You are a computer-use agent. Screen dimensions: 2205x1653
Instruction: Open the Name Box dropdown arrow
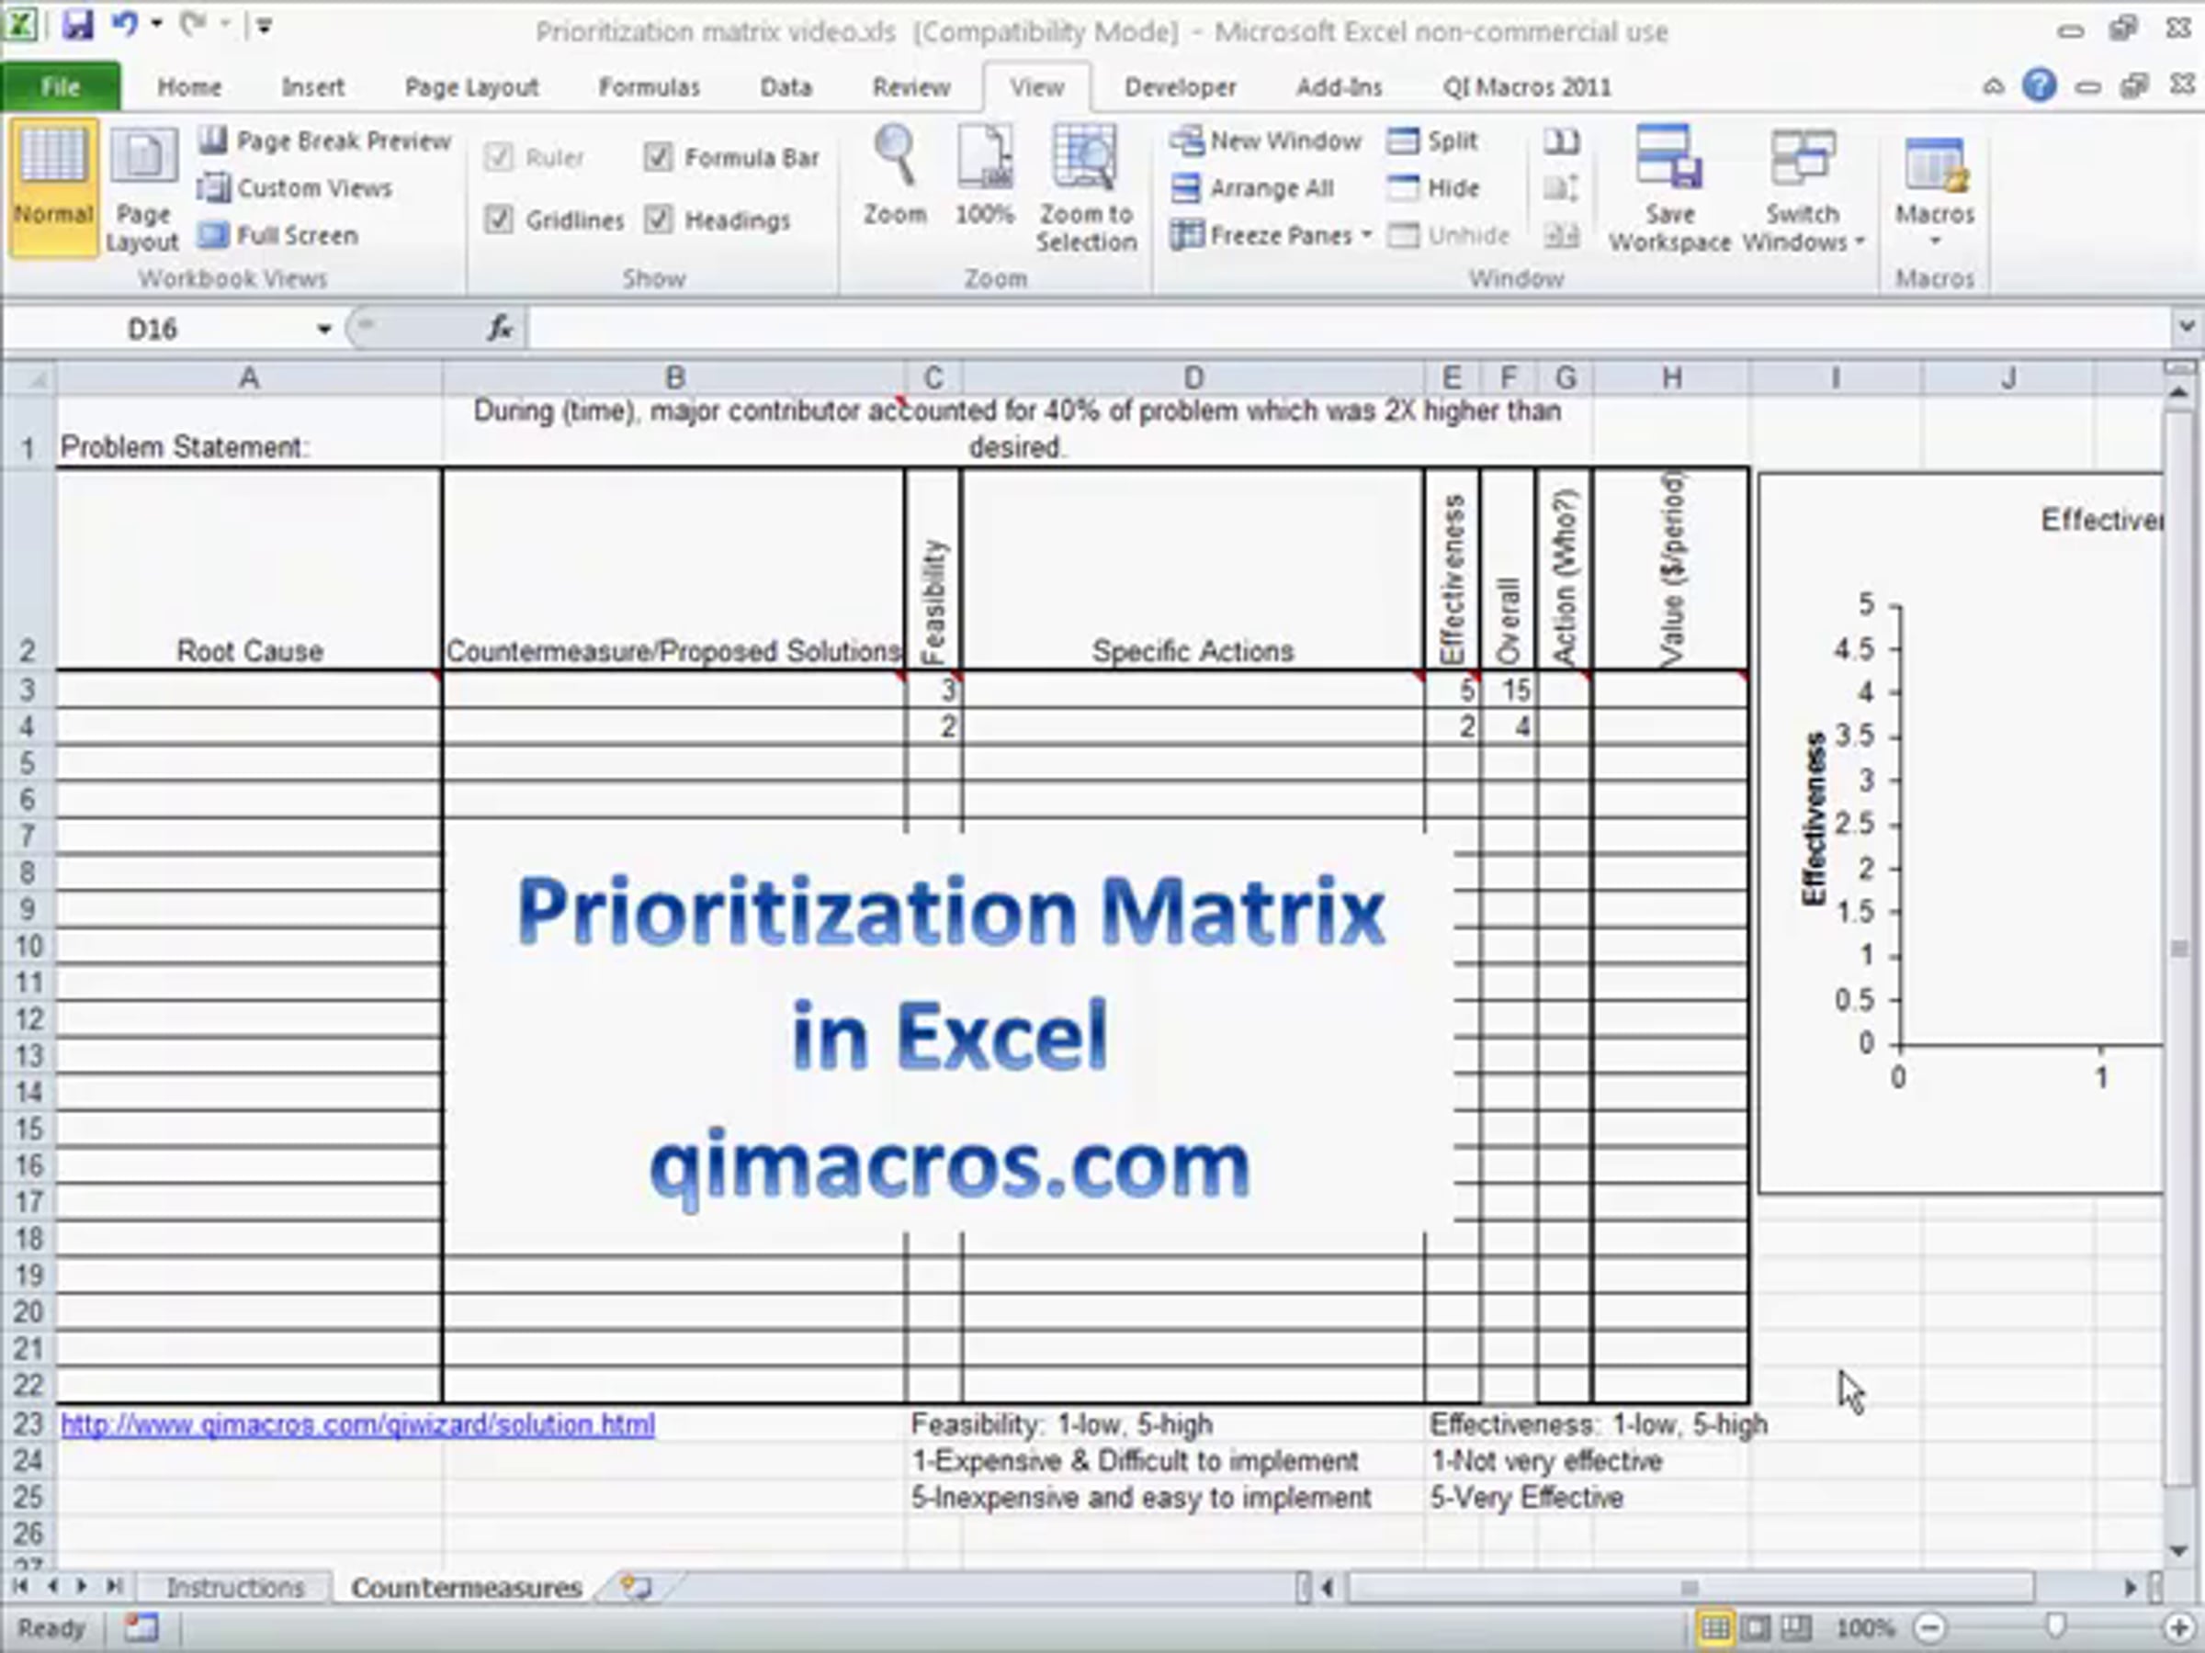pyautogui.click(x=324, y=329)
